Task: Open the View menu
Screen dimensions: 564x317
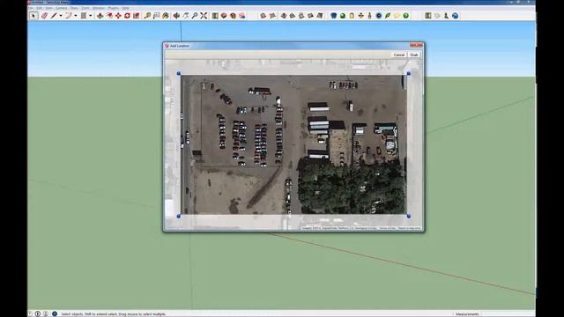Action: coord(49,8)
